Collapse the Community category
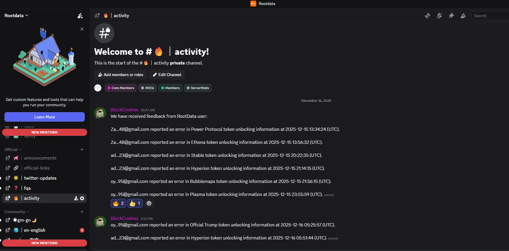The width and height of the screenshot is (509, 251). coord(17,212)
